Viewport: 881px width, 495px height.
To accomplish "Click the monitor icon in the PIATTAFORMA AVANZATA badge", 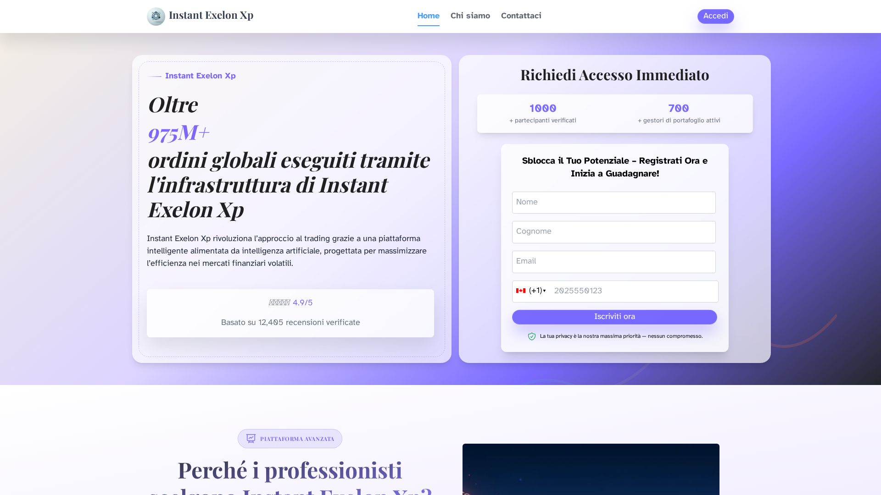I will [251, 439].
